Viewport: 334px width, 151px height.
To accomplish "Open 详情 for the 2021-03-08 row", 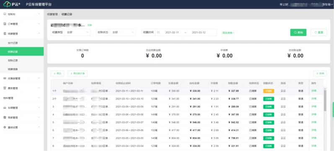I will (314, 115).
